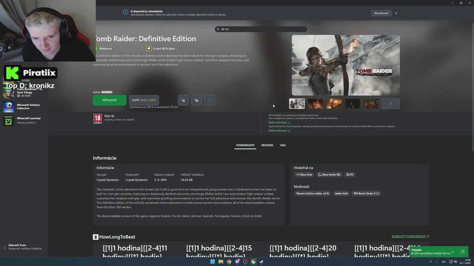Image resolution: width=474 pixels, height=266 pixels.
Task: Click Kúpiť 3,99 € buy button
Action: [144, 100]
